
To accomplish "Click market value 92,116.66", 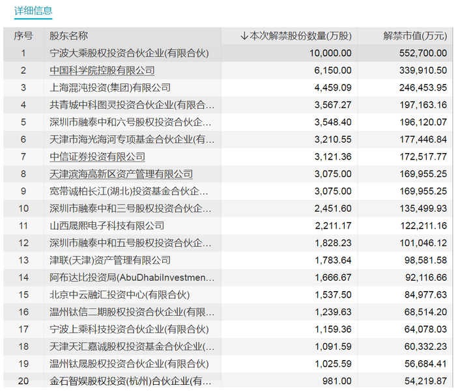I will pos(426,277).
